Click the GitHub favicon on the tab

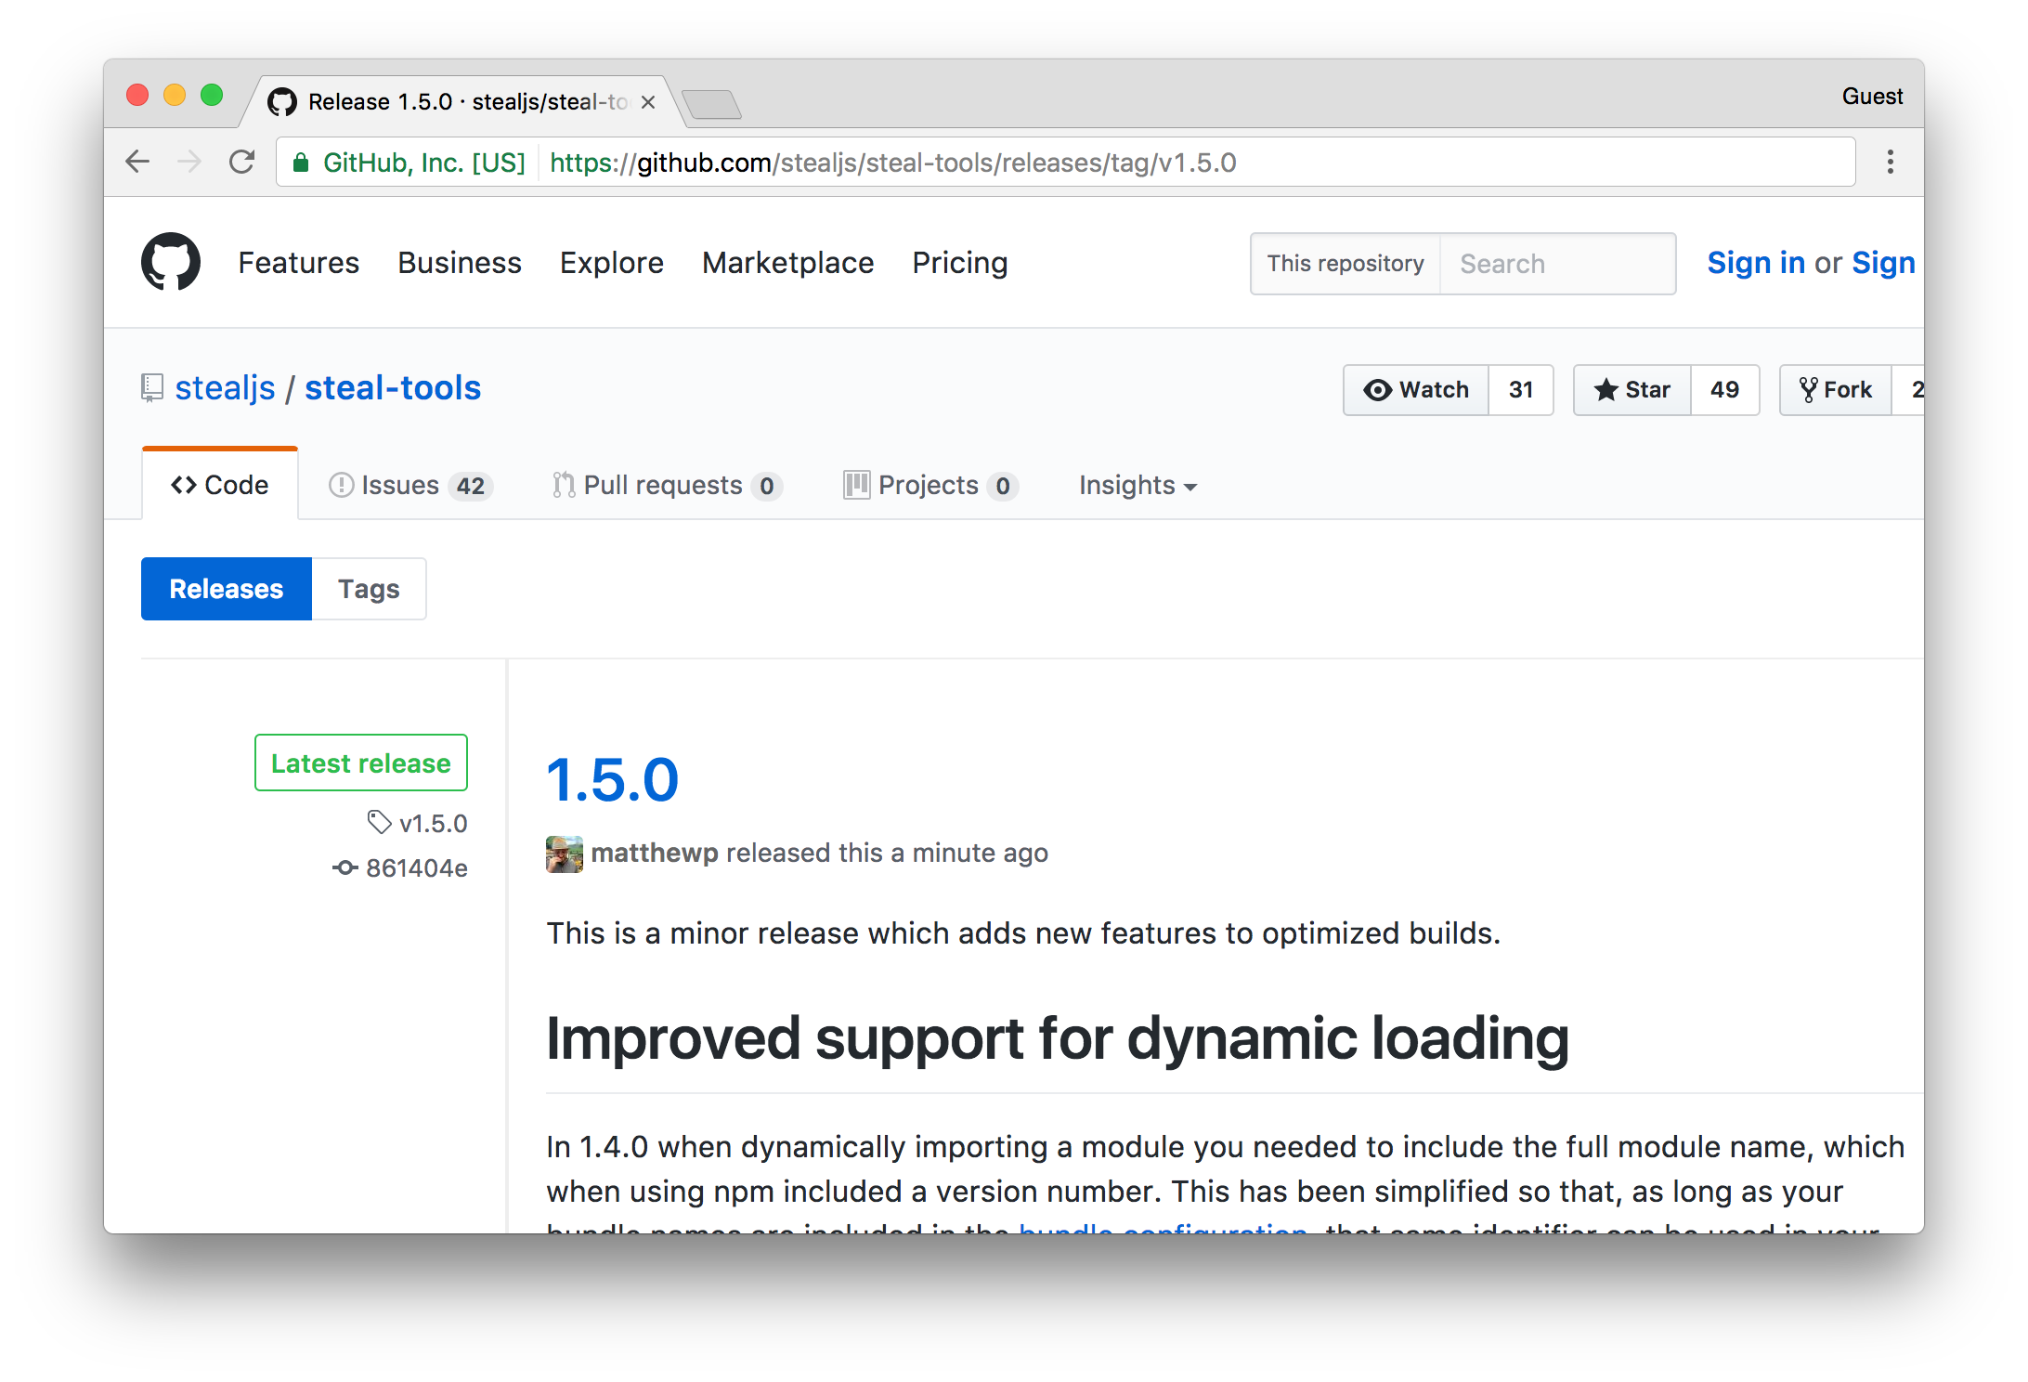282,102
